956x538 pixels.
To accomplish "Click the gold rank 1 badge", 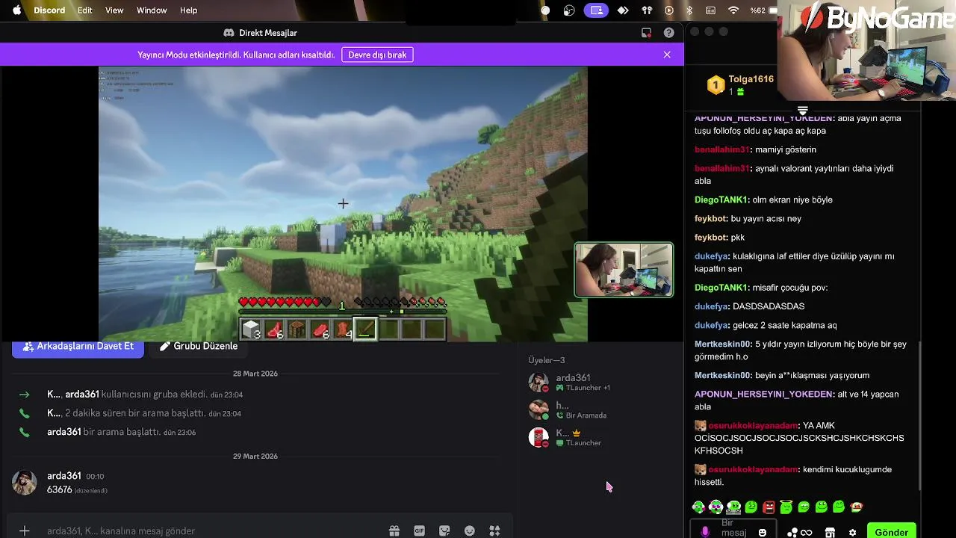I will click(716, 85).
